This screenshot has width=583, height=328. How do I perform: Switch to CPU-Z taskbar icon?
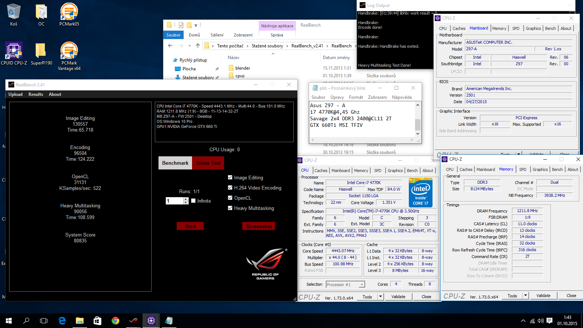[x=151, y=321]
